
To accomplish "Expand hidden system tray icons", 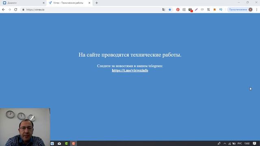I will click(225, 144).
